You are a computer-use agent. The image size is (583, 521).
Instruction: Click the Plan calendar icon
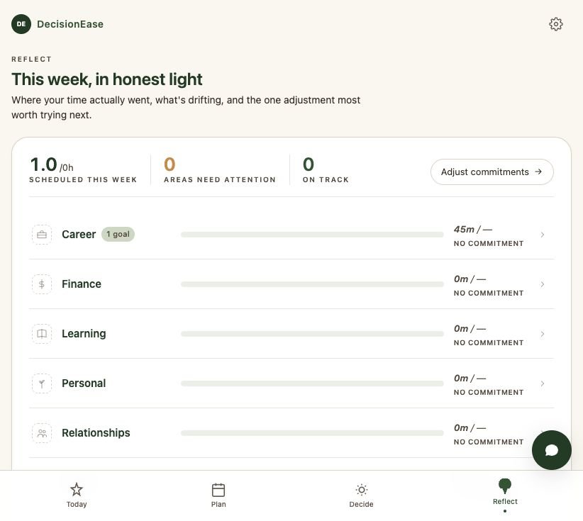(218, 490)
